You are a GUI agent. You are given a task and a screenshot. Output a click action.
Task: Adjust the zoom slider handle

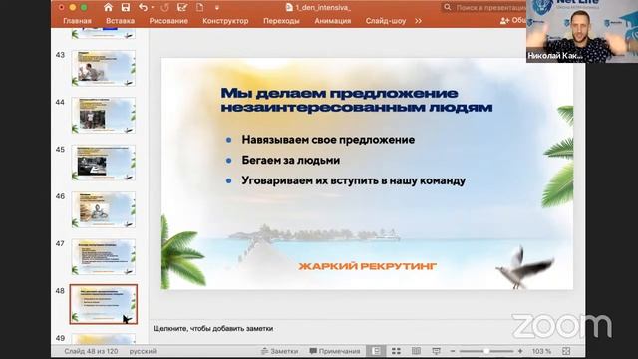tap(486, 351)
